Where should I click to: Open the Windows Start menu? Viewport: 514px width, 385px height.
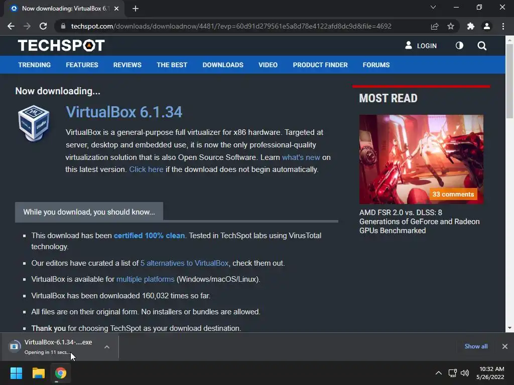[x=16, y=373]
